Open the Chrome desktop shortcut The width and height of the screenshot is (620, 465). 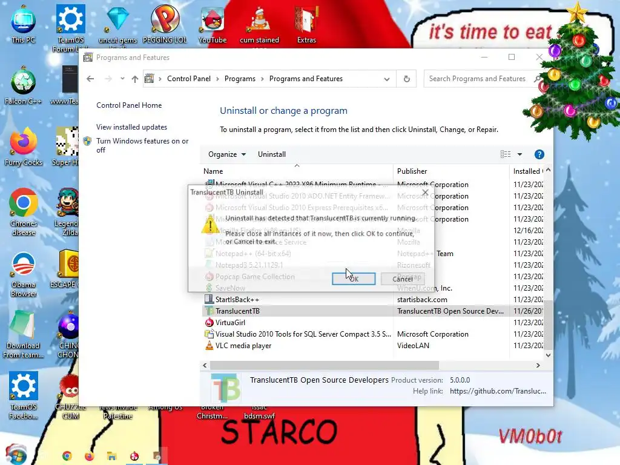(x=24, y=213)
